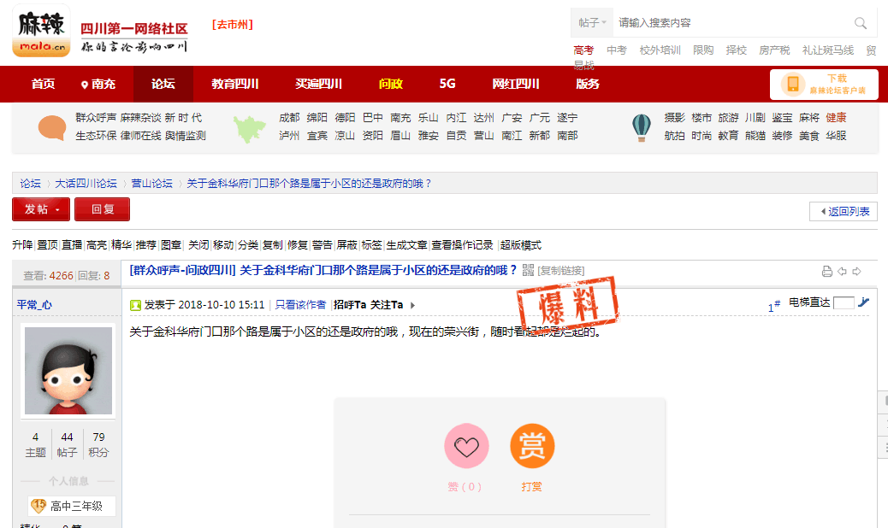The height and width of the screenshot is (528, 888).
Task: Click the search magnifier icon
Action: 860,23
